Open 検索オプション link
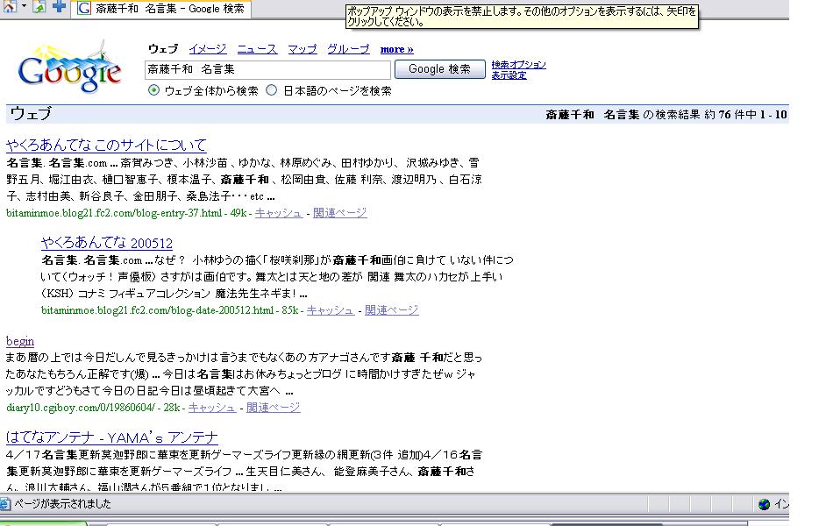This screenshot has width=833, height=526. coord(518,65)
